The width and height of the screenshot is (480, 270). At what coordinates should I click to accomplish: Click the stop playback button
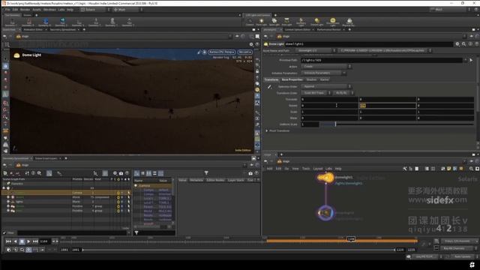pyautogui.click(x=22, y=241)
